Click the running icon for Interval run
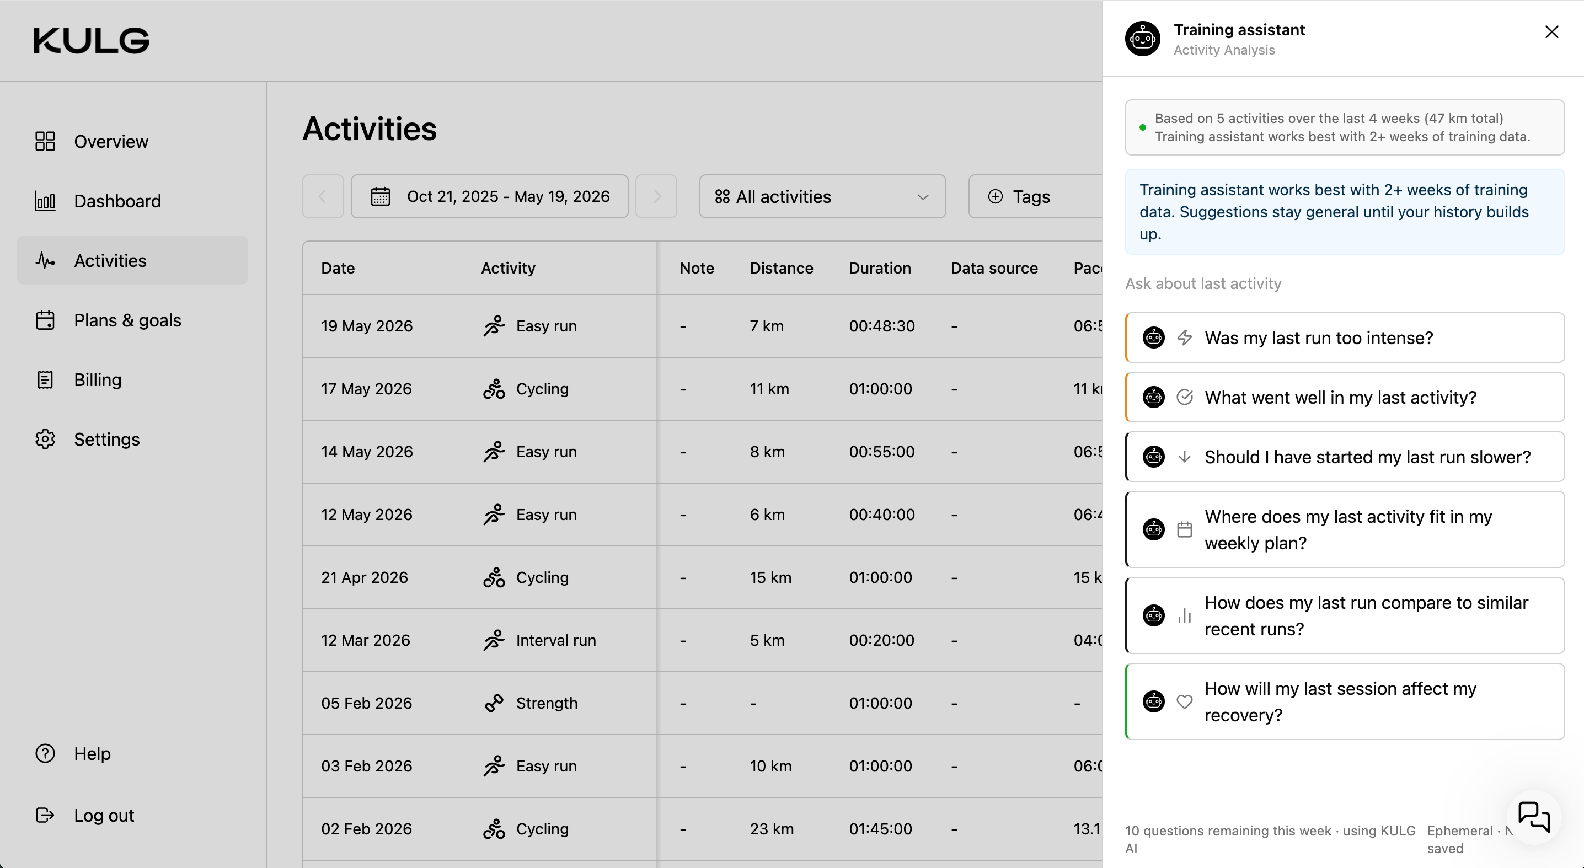Viewport: 1584px width, 868px height. coord(494,641)
